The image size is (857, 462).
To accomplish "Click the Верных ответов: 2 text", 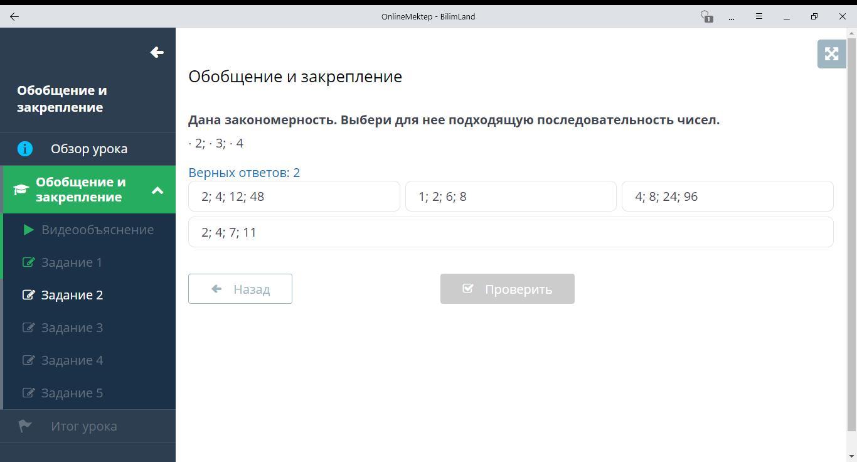I will tap(244, 173).
